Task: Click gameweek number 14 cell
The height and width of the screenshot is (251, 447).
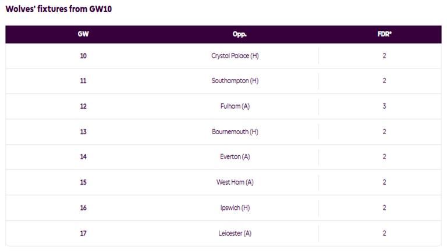Action: [83, 157]
